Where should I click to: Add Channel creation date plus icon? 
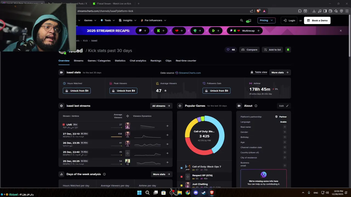point(285,147)
